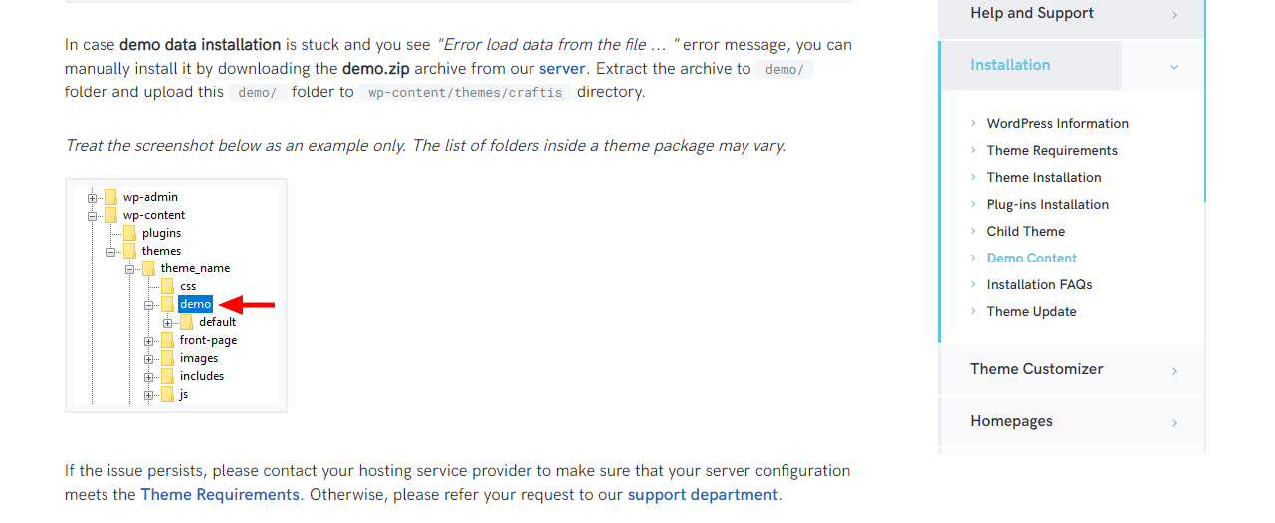The width and height of the screenshot is (1275, 523).
Task: Expand the Theme Customizer section chevron
Action: click(1174, 371)
